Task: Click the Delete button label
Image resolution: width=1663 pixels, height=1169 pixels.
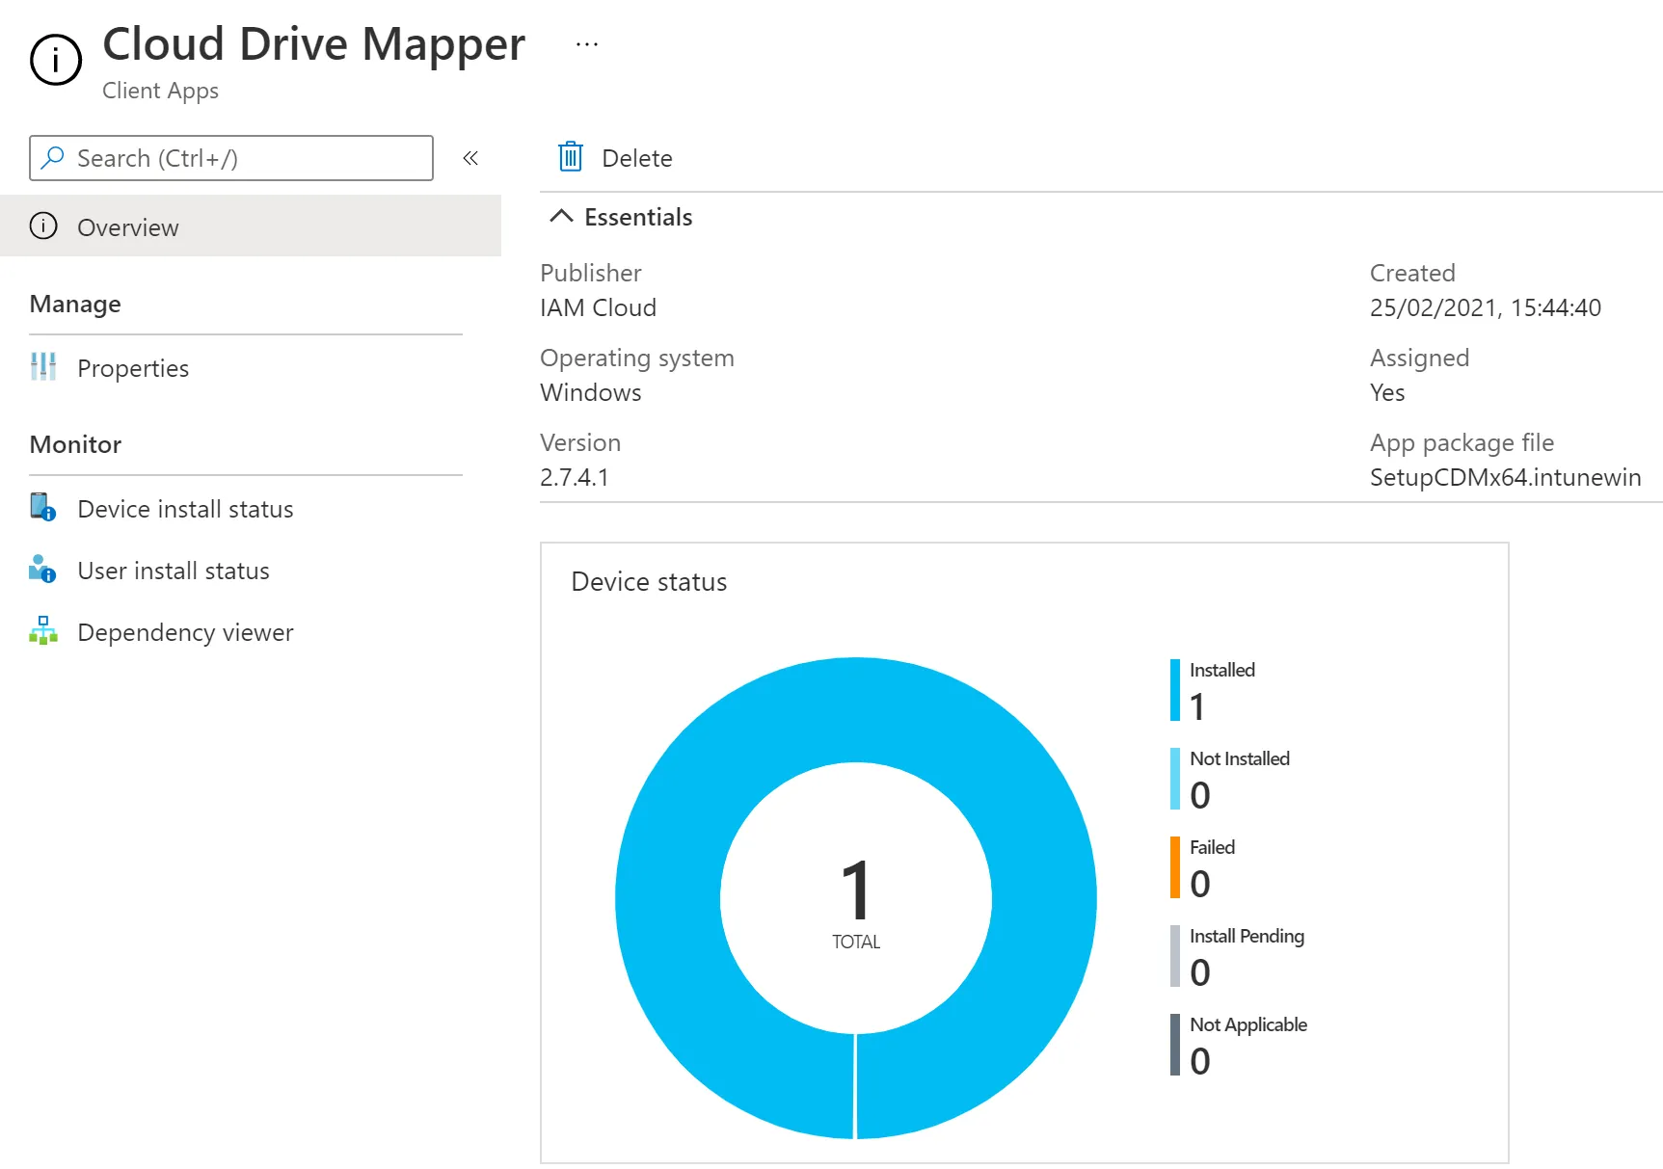Action: point(636,158)
